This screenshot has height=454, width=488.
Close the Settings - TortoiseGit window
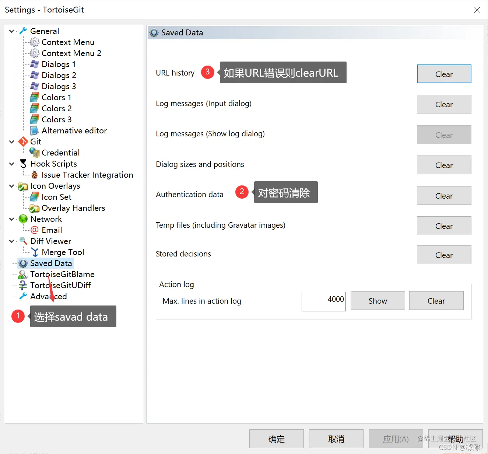tap(477, 10)
